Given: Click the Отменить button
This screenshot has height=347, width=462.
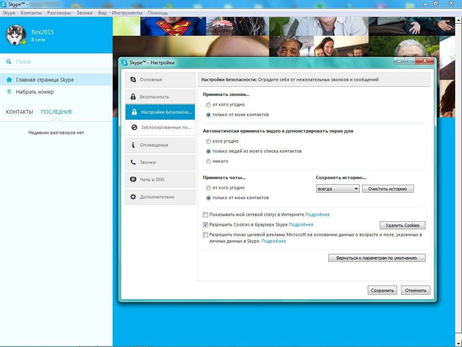Looking at the screenshot, I should [415, 290].
